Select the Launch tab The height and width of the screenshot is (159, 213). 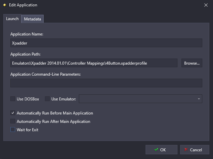(12, 18)
